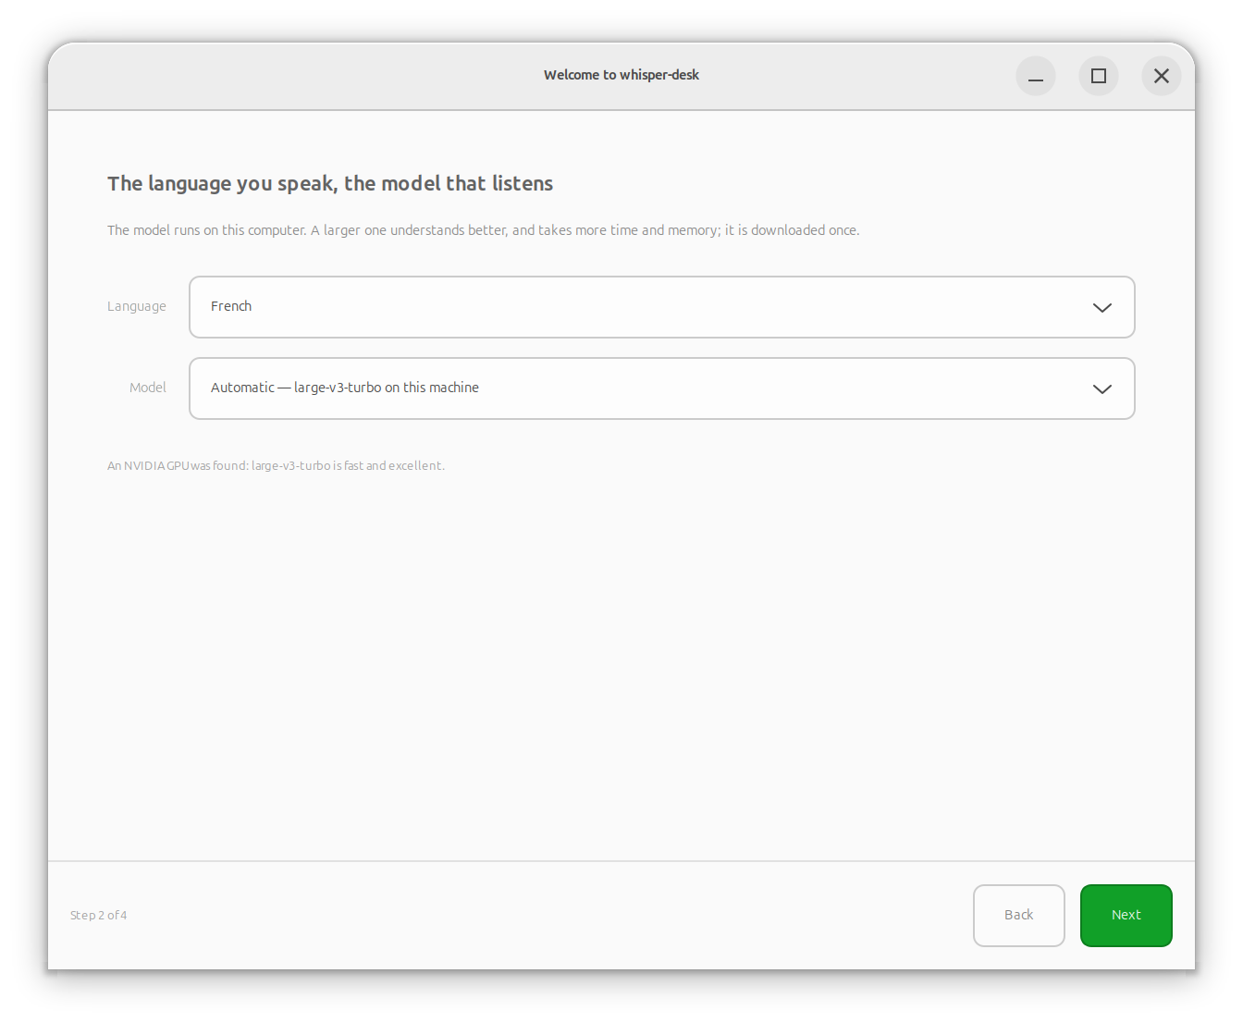Screen dimensions: 1243x1023
Task: Click the Next button
Action: click(1126, 916)
